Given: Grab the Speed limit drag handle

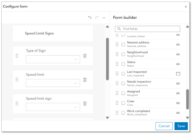Looking at the screenshot, I should click(x=17, y=80).
